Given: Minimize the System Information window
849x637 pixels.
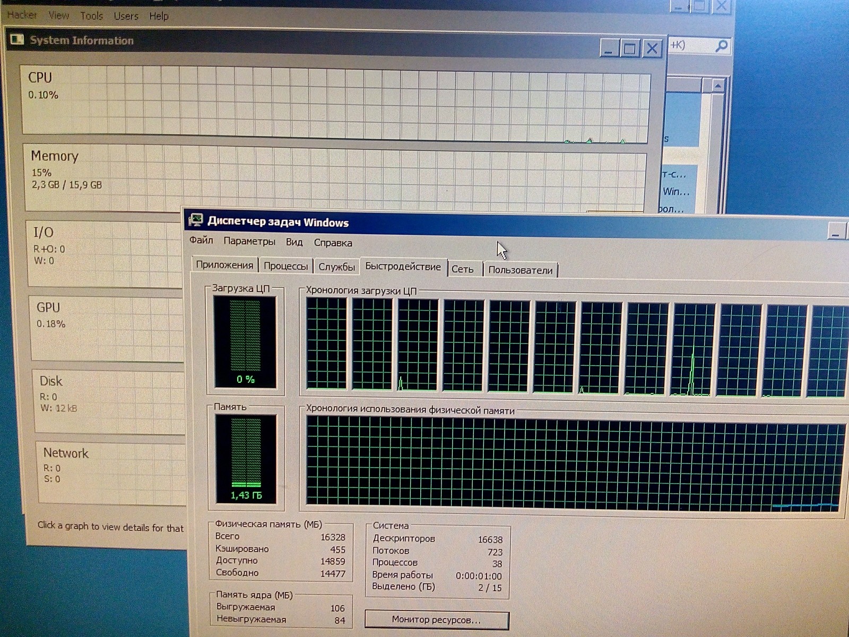Looking at the screenshot, I should point(609,48).
